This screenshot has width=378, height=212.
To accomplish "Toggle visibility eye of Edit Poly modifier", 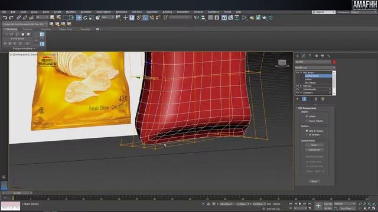I will coord(297,86).
